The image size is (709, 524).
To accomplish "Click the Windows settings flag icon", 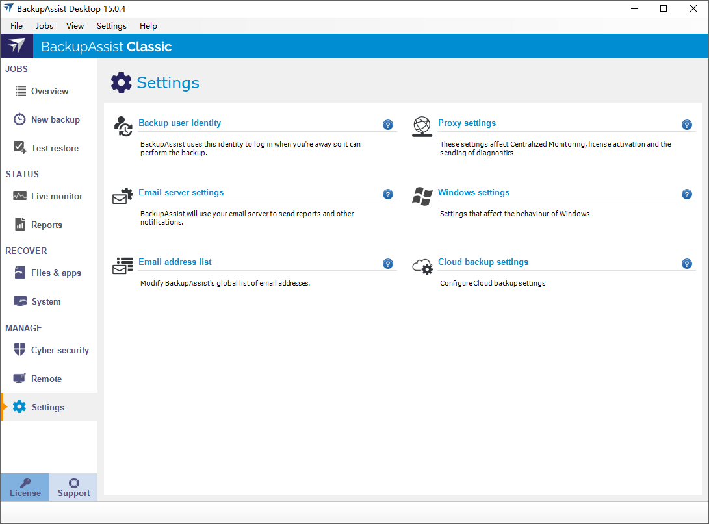I will coord(422,196).
